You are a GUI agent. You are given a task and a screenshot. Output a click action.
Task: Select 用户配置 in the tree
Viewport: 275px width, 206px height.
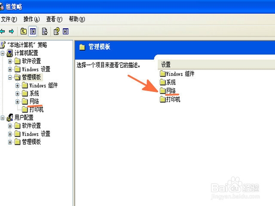pos(24,118)
